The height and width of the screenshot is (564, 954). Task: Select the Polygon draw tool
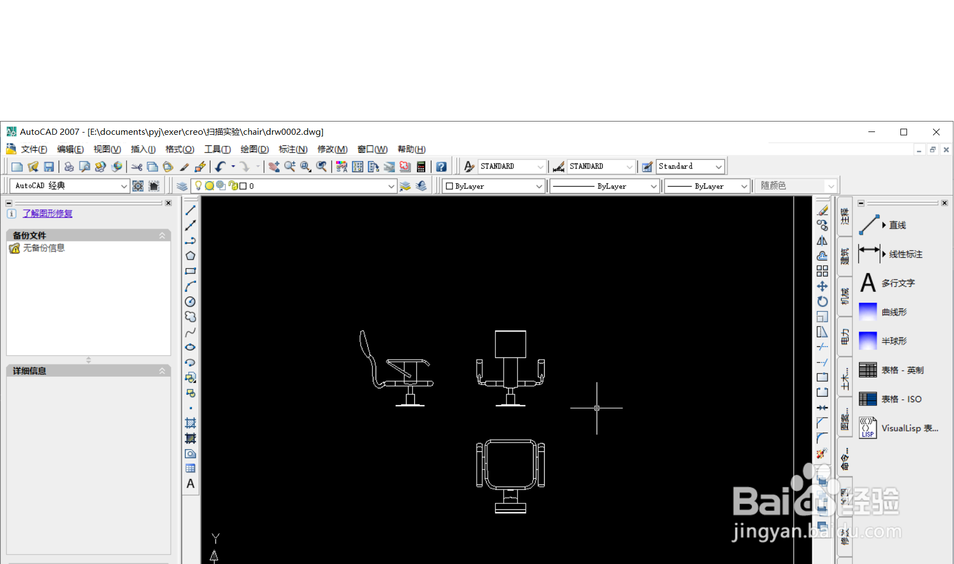[190, 256]
